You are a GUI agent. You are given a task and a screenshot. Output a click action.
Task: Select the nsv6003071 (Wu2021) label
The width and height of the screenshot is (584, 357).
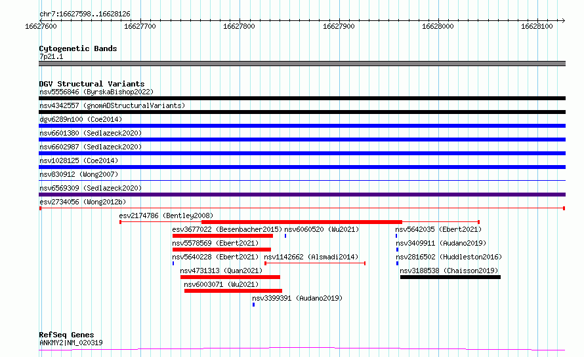pos(221,284)
